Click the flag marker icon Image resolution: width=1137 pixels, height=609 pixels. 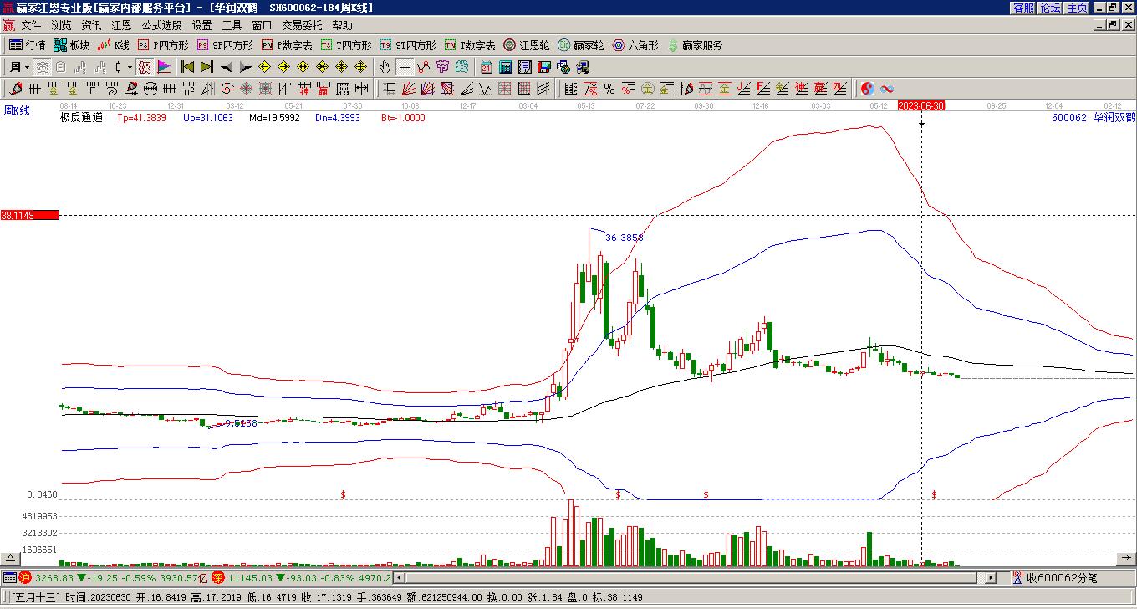click(x=164, y=67)
